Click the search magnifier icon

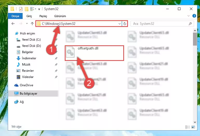pyautogui.click(x=190, y=24)
